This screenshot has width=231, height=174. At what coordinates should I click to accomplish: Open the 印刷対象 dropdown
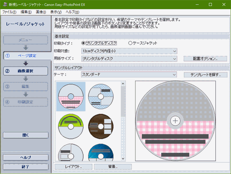pyautogui.click(x=129, y=51)
